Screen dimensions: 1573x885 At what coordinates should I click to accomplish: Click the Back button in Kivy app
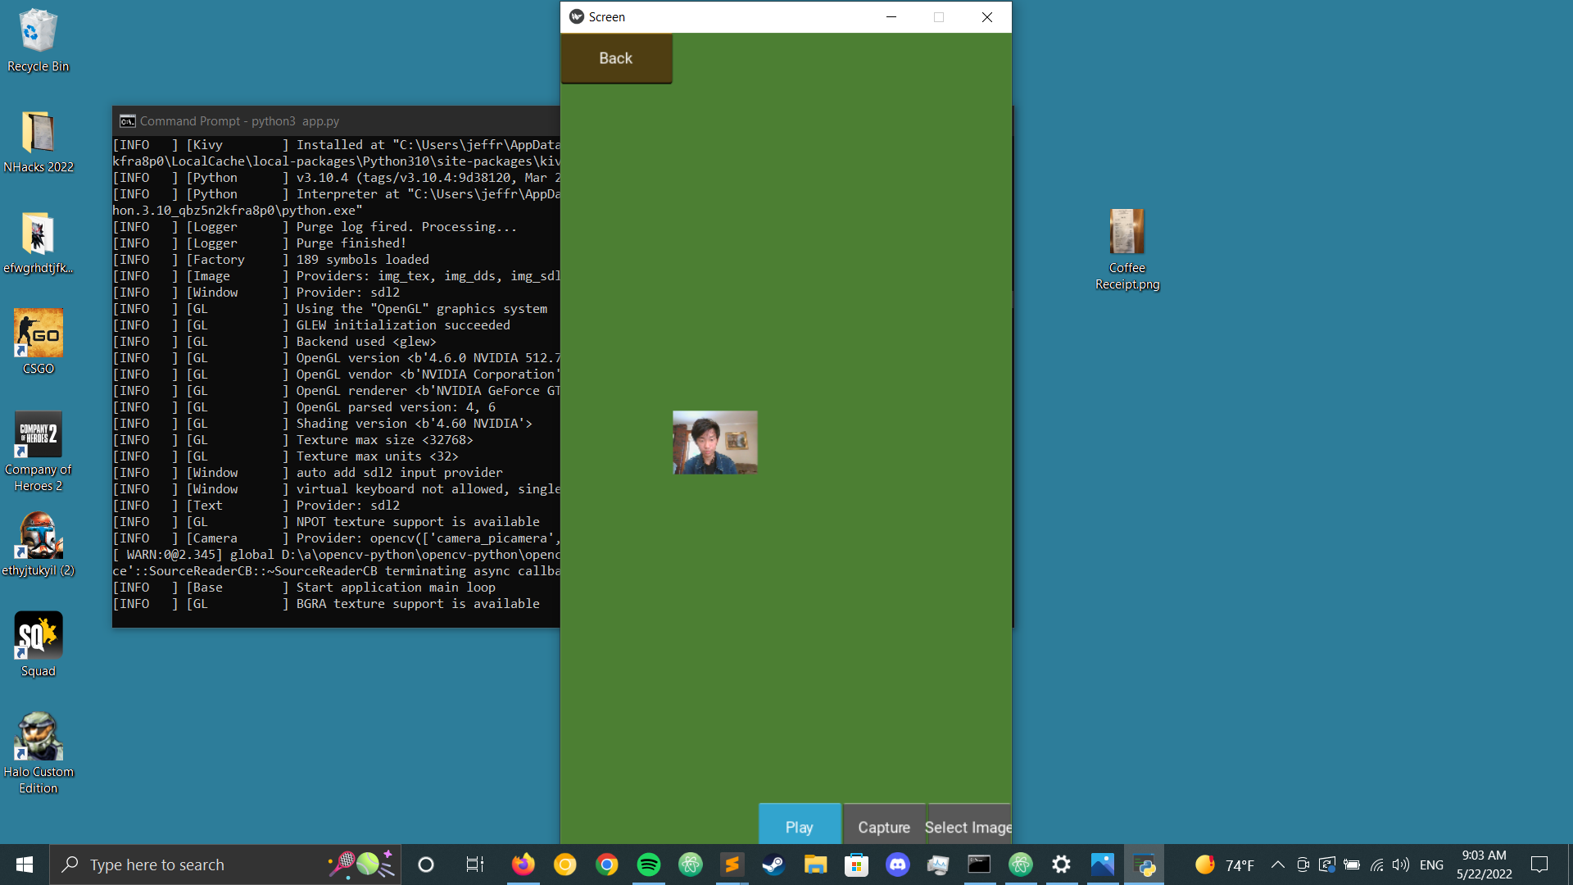pyautogui.click(x=616, y=58)
